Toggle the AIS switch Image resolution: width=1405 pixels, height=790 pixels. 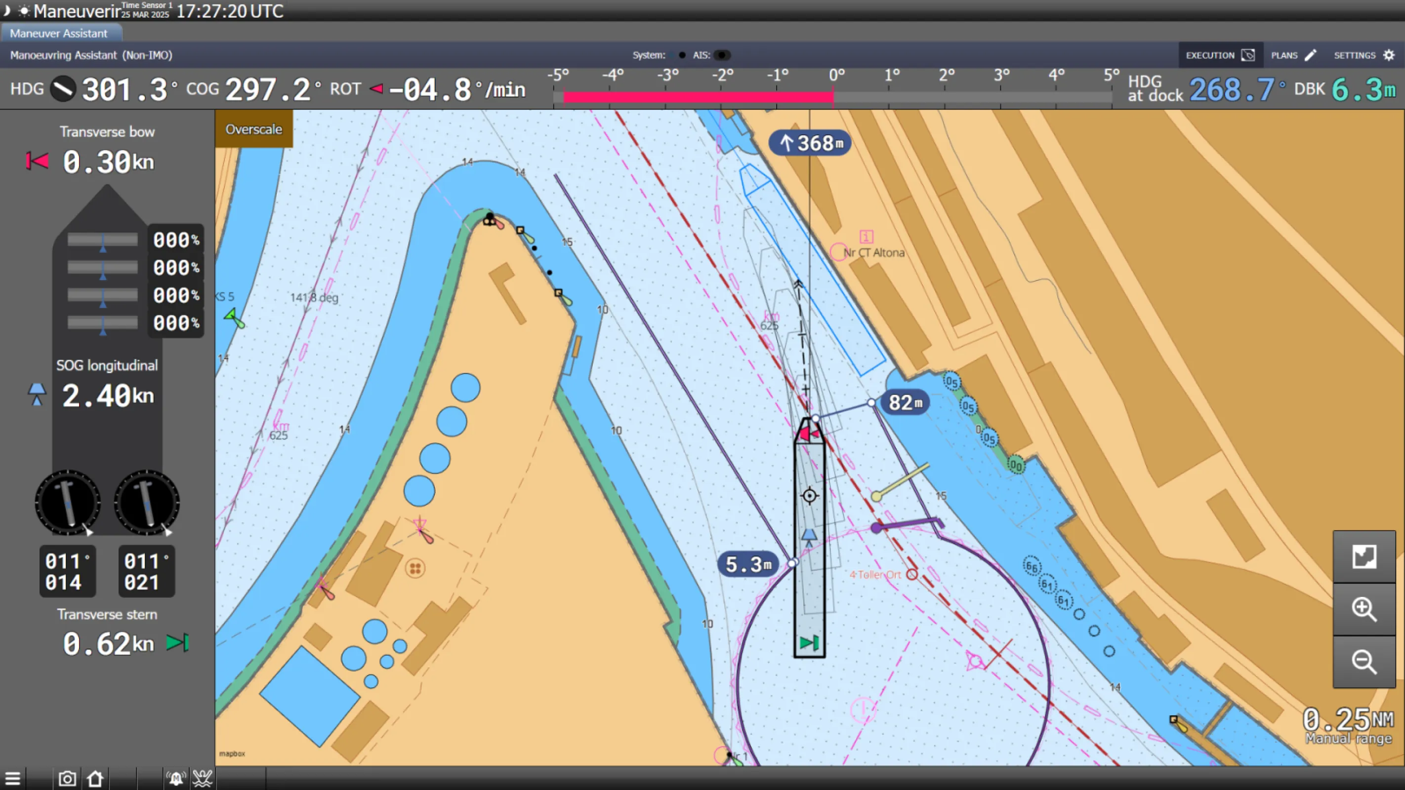tap(723, 55)
